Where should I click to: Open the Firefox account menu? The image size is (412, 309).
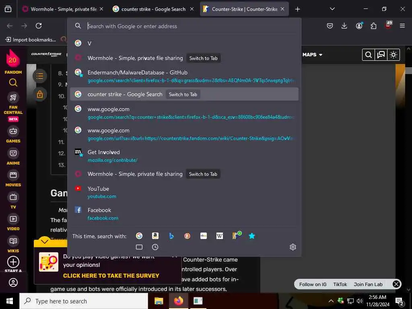point(359,26)
